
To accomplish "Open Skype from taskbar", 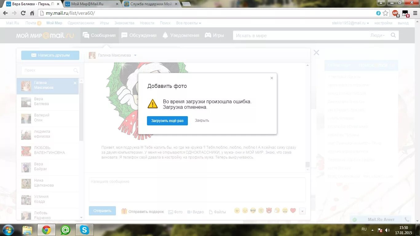I will tap(84, 230).
